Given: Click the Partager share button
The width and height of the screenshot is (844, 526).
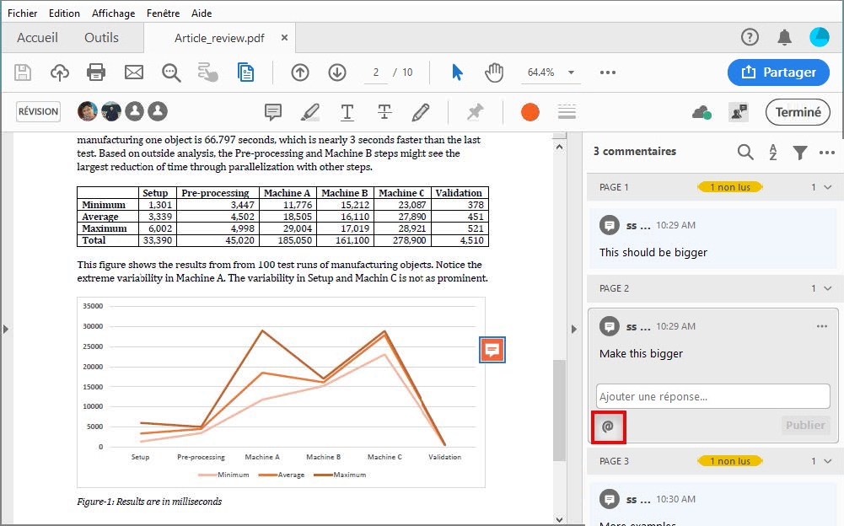Looking at the screenshot, I should click(x=778, y=72).
